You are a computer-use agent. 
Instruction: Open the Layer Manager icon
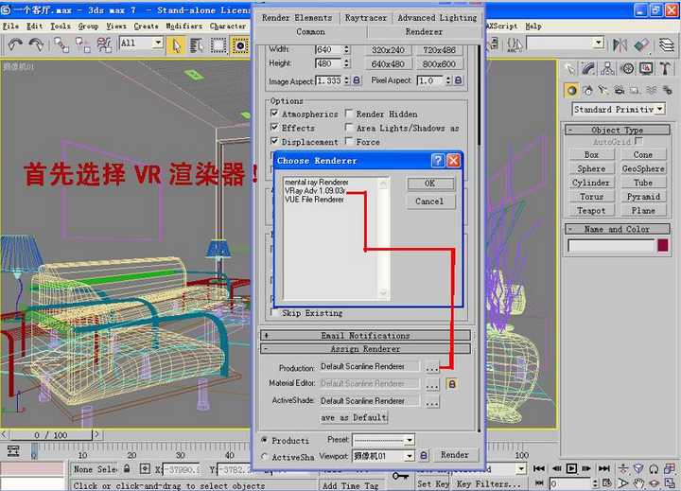(667, 44)
